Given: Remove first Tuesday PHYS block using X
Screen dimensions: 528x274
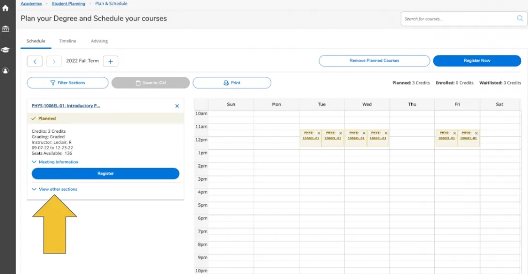Looking at the screenshot, I should coord(319,133).
